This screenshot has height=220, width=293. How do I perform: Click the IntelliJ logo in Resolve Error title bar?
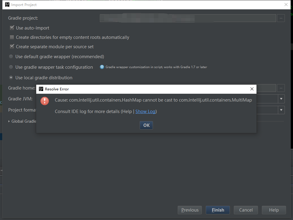[41, 89]
